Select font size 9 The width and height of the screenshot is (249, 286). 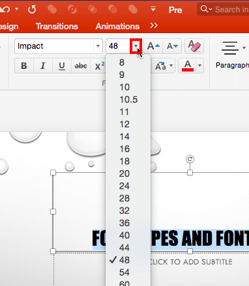tap(128, 75)
